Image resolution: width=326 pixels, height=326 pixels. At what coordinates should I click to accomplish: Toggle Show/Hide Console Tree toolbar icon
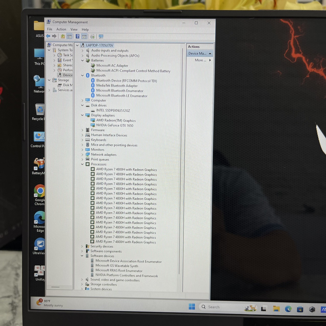pos(69,37)
